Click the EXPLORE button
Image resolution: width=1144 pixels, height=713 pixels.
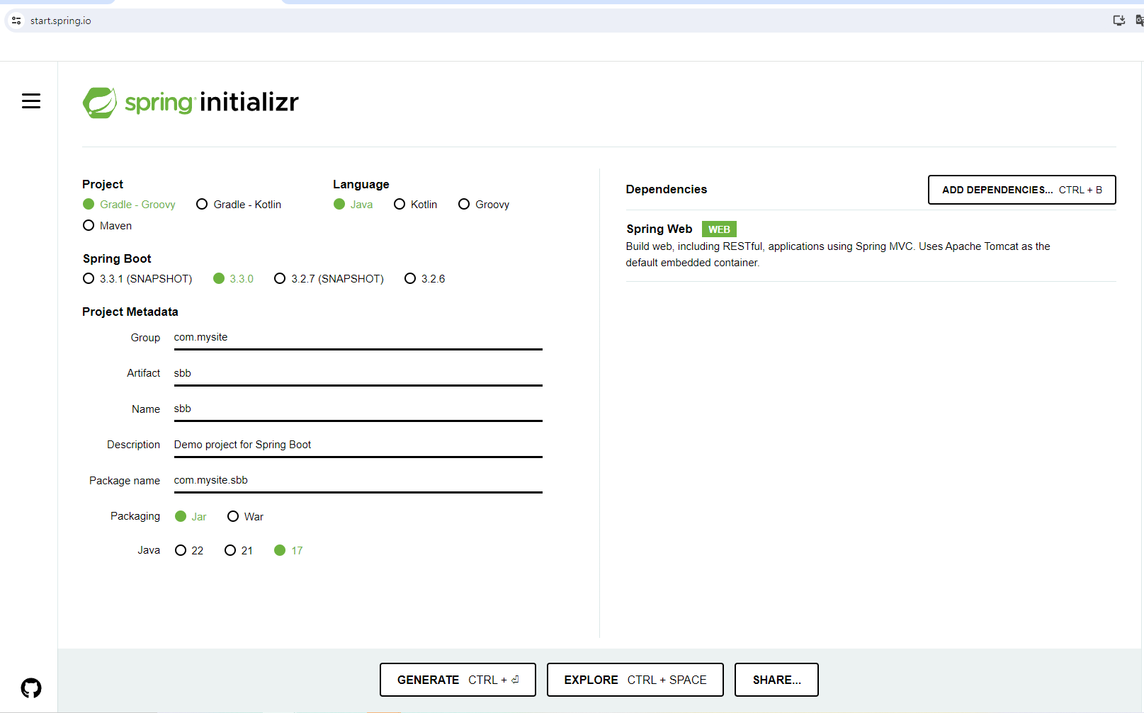pyautogui.click(x=635, y=680)
